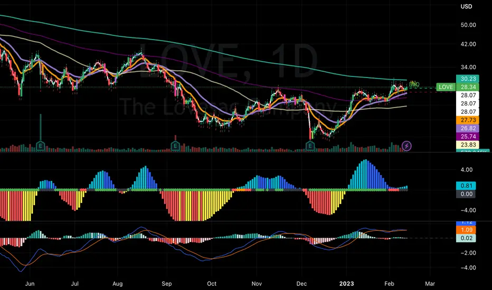
Task: Select the 23.83 cream price label
Action: pyautogui.click(x=468, y=145)
